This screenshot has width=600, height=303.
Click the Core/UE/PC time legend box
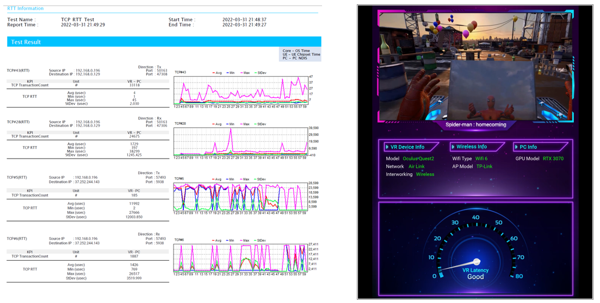pyautogui.click(x=300, y=54)
